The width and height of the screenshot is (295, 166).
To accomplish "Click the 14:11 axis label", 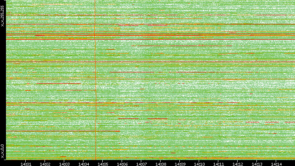I will (x=218, y=164).
